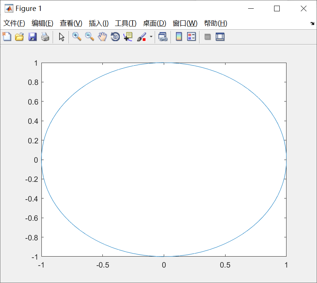Maximize the Figure 1 window
Image resolution: width=317 pixels, height=283 pixels.
point(277,9)
